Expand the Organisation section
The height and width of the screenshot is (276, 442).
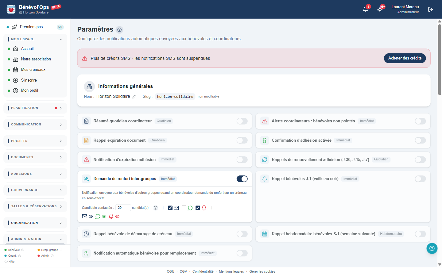pos(35,223)
